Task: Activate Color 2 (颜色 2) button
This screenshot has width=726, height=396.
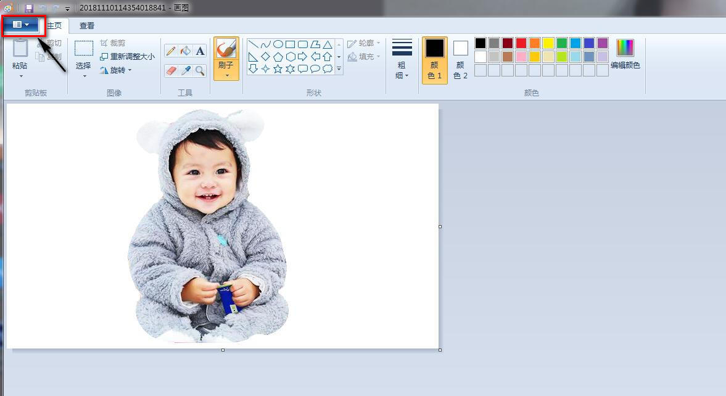Action: pos(460,60)
